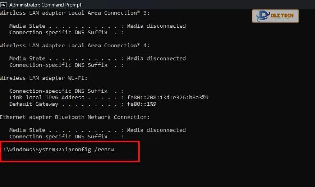The height and width of the screenshot is (187, 315).
Task: Click DNS Suffix line under Bluetooth Network Connection
Action: click(x=58, y=137)
